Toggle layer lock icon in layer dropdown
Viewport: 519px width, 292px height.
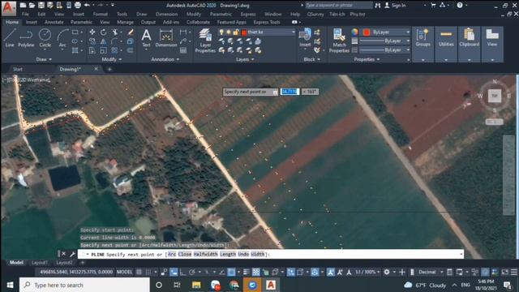(x=236, y=32)
